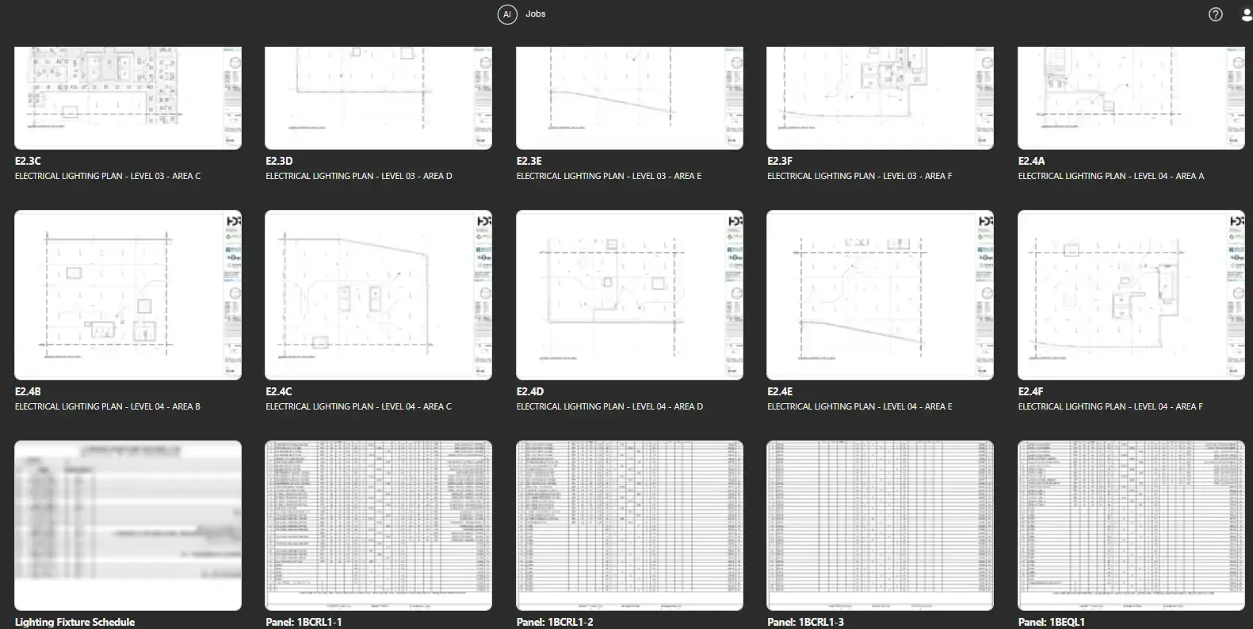Viewport: 1253px width, 629px height.
Task: Open the Panel 1BCRL1-1 schedule thumbnail
Action: tap(378, 525)
